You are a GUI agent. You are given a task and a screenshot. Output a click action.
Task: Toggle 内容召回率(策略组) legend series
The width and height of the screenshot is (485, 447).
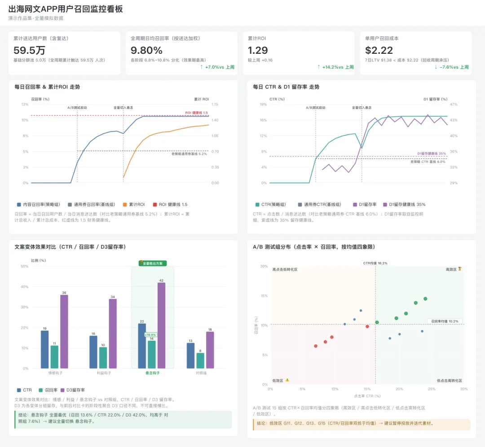pyautogui.click(x=38, y=204)
